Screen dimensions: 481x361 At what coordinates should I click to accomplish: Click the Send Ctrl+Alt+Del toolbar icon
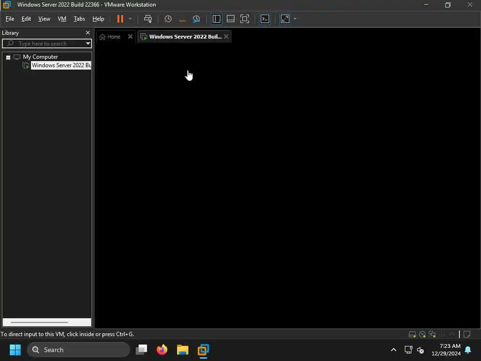pos(148,19)
